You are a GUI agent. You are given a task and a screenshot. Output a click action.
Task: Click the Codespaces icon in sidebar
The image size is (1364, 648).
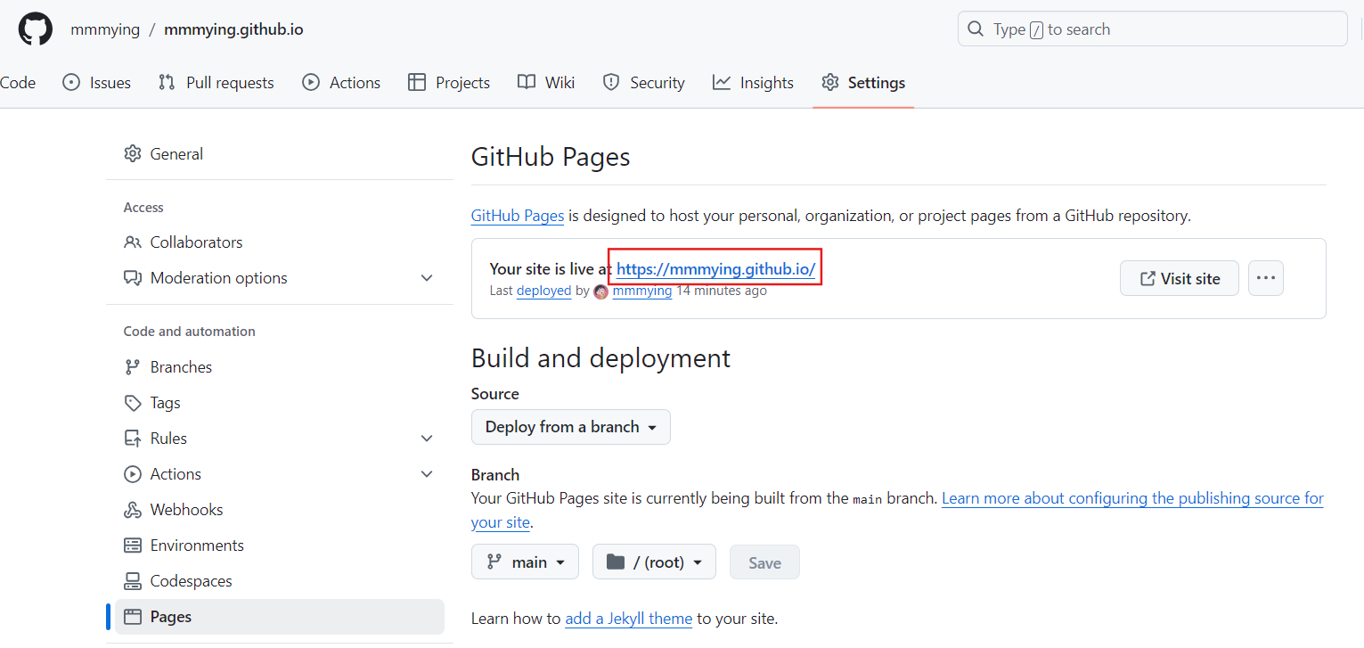pyautogui.click(x=133, y=581)
